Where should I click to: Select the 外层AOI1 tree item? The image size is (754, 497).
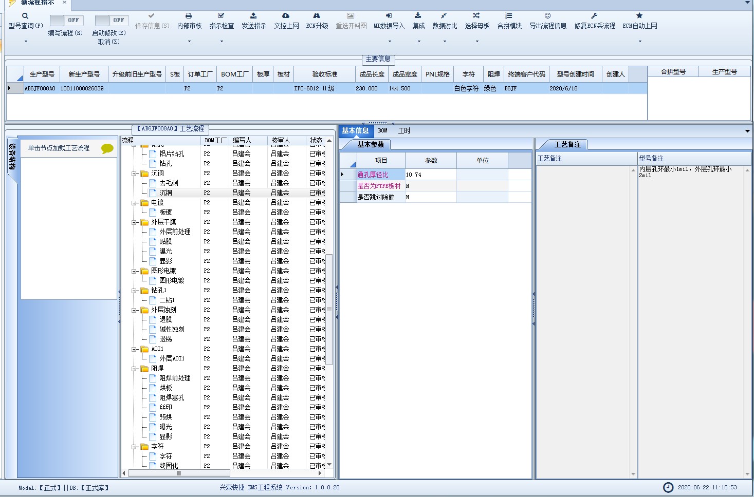[x=172, y=359]
